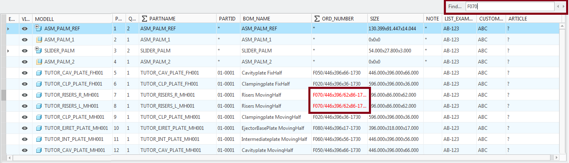Click the folder icon of ASM_PALM_1

pyautogui.click(x=39, y=40)
